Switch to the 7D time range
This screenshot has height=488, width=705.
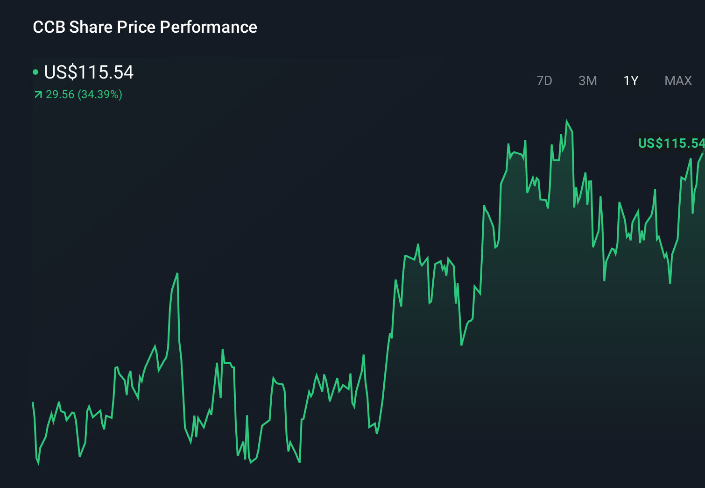tap(544, 80)
